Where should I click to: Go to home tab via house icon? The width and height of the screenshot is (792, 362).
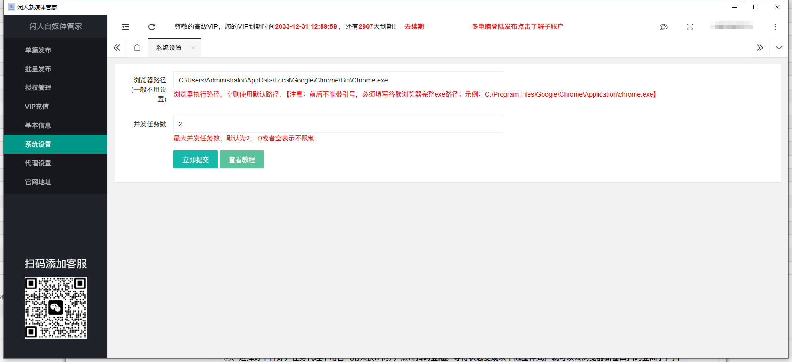coord(137,48)
